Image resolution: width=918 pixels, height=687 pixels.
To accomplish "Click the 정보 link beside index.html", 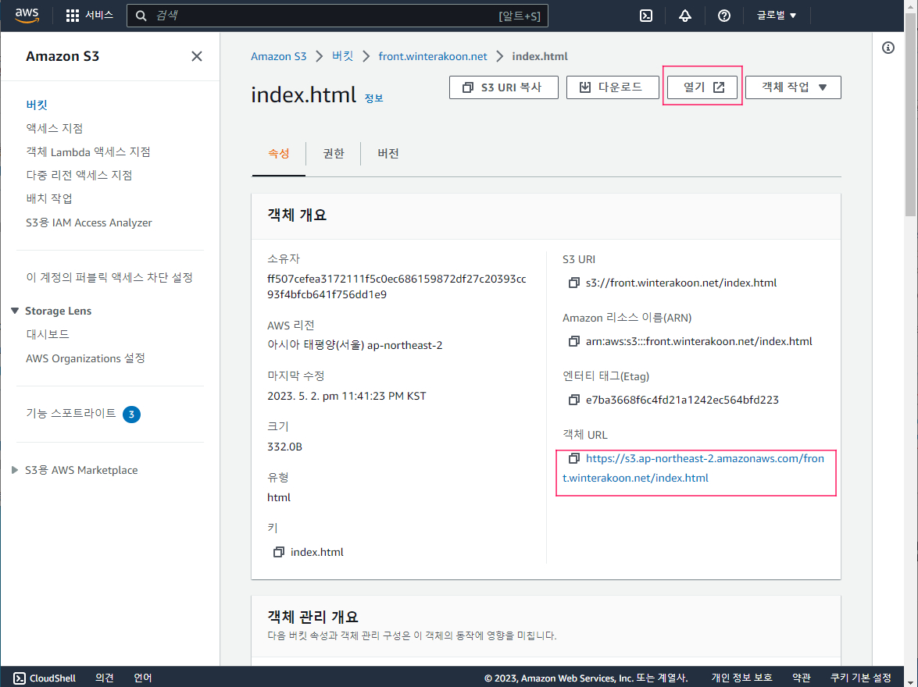I will (374, 98).
